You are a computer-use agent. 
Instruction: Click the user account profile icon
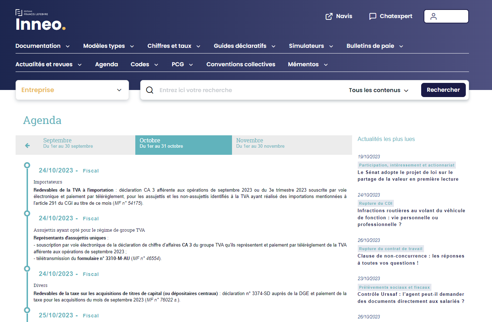pyautogui.click(x=434, y=16)
